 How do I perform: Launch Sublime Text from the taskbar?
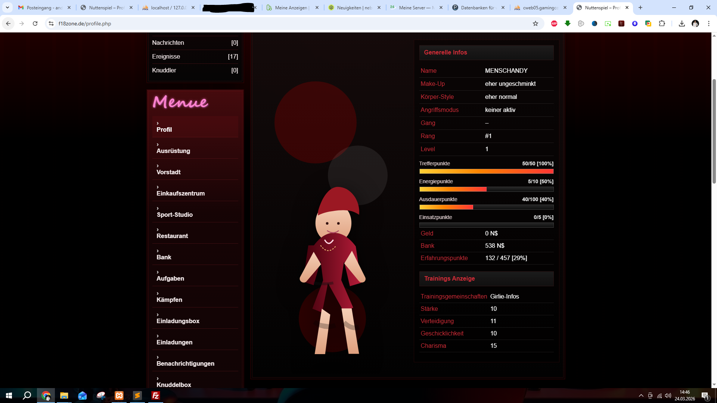[137, 396]
